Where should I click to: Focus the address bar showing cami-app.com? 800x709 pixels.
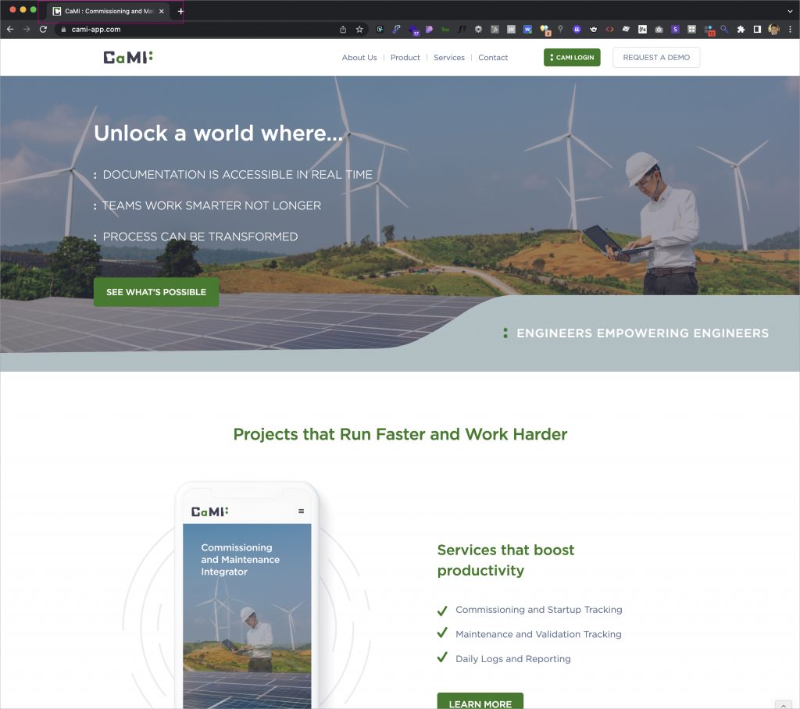pos(195,29)
